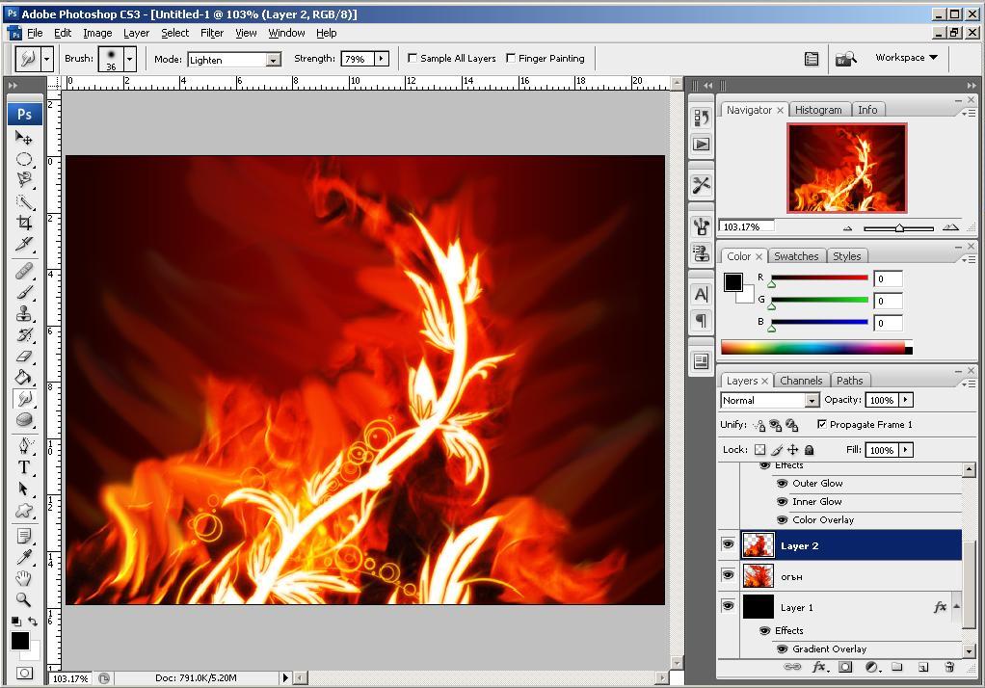Viewport: 985px width, 688px height.
Task: Open the Workspace selector
Action: tap(904, 58)
